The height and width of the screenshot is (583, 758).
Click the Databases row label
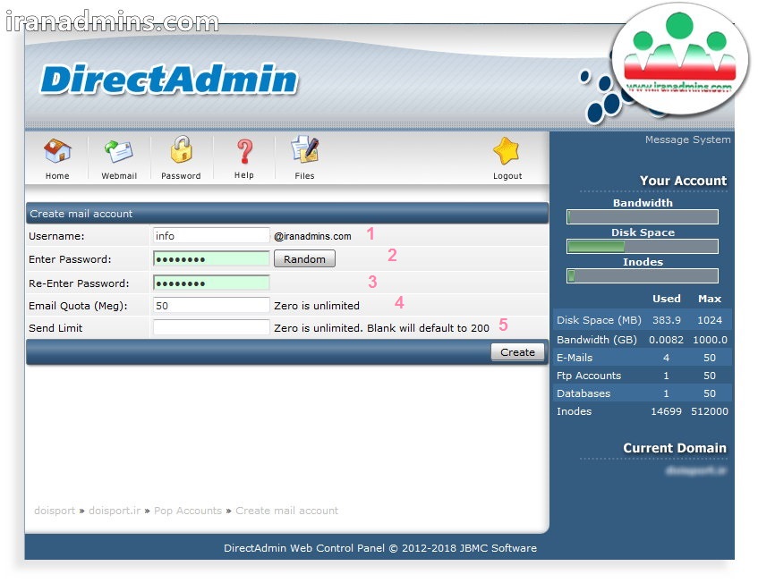coord(583,393)
